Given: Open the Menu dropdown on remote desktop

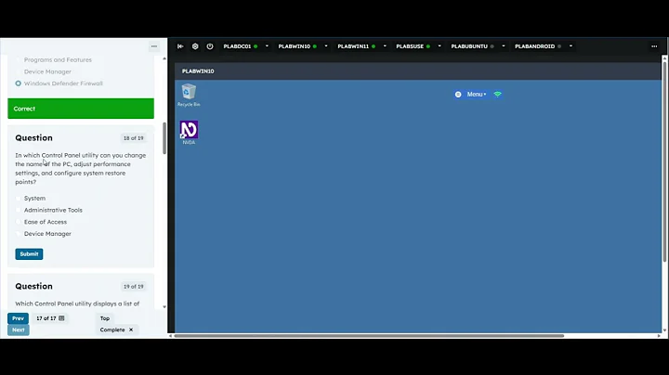Looking at the screenshot, I should pyautogui.click(x=476, y=94).
